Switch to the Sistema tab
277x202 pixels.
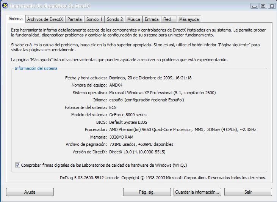click(x=16, y=19)
